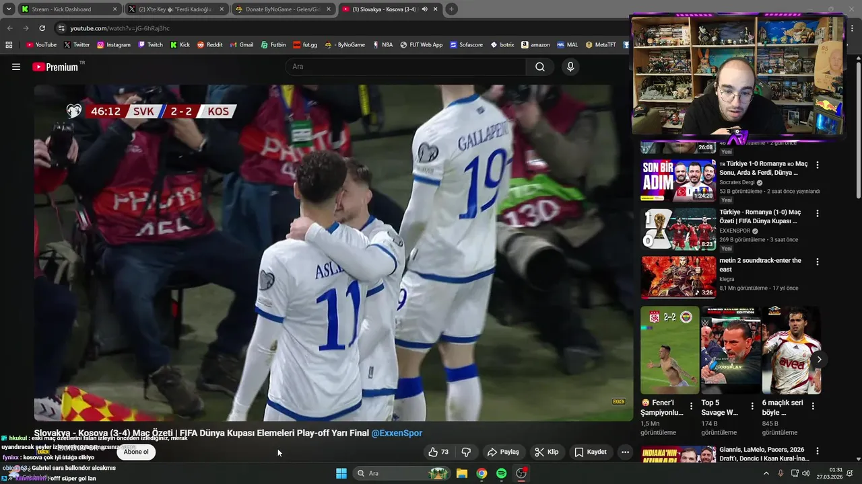Open Fener'i Şampiyonlu short
Viewport: 862px width, 484px height.
pos(669,350)
